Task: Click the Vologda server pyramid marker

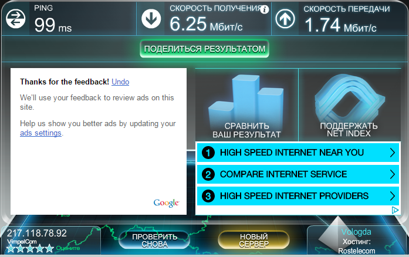Action: coord(336,234)
